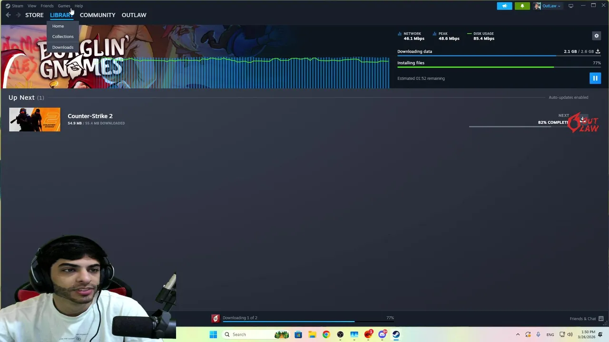The image size is (609, 342).
Task: Open the volume tray icon
Action: (x=570, y=334)
